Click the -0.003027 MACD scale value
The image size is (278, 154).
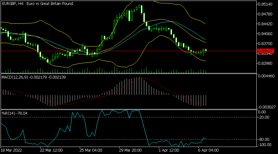coord(267,107)
